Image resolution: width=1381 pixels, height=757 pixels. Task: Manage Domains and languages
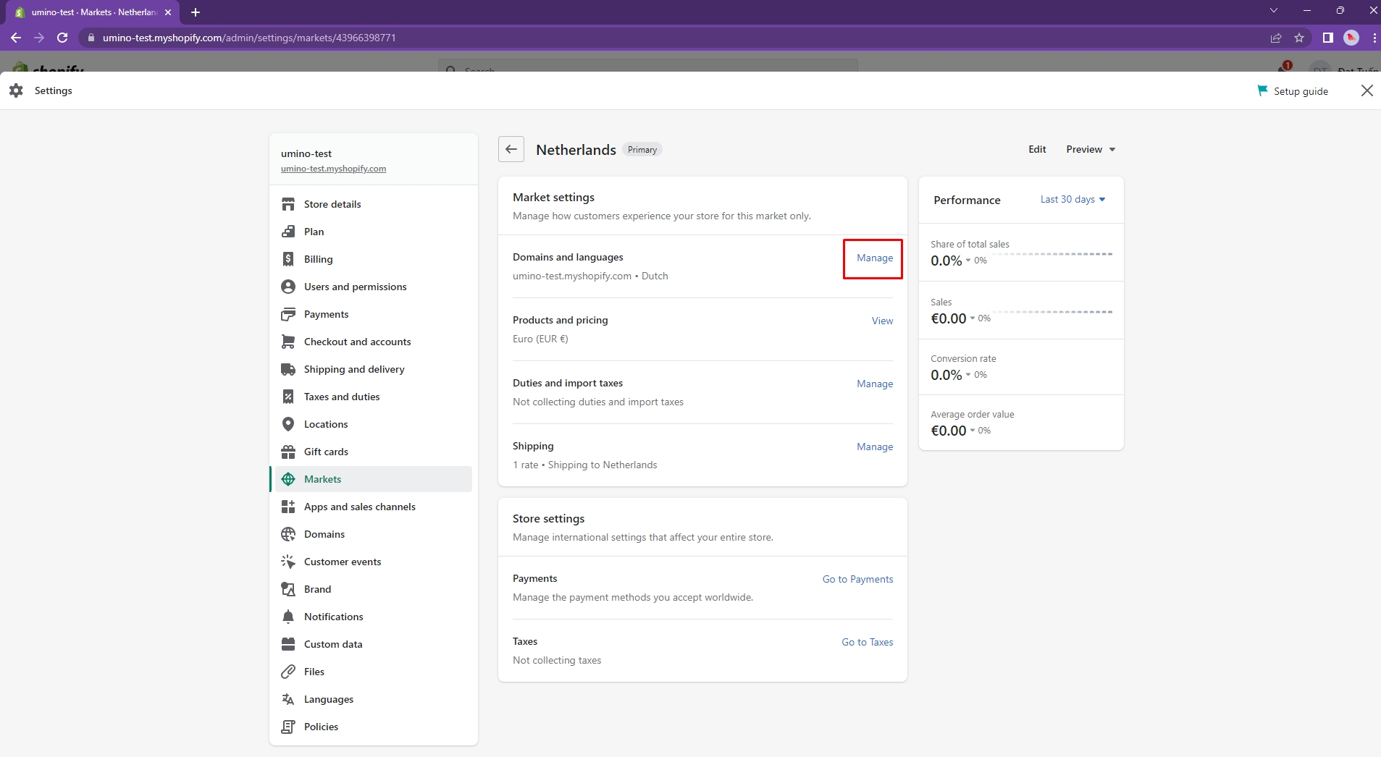tap(874, 258)
